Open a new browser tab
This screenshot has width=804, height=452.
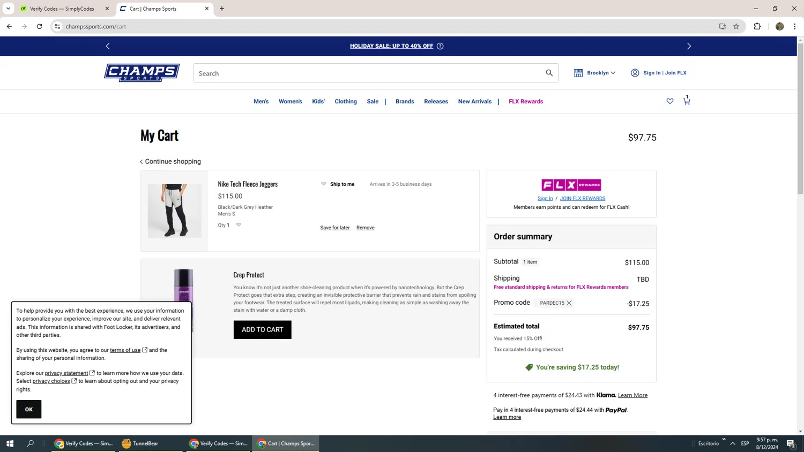[222, 9]
